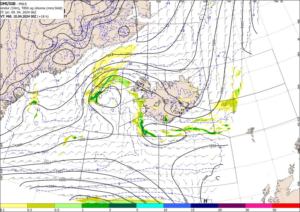Click the 'H' high pressure marker
The width and height of the screenshot is (300, 212).
tap(205, 201)
